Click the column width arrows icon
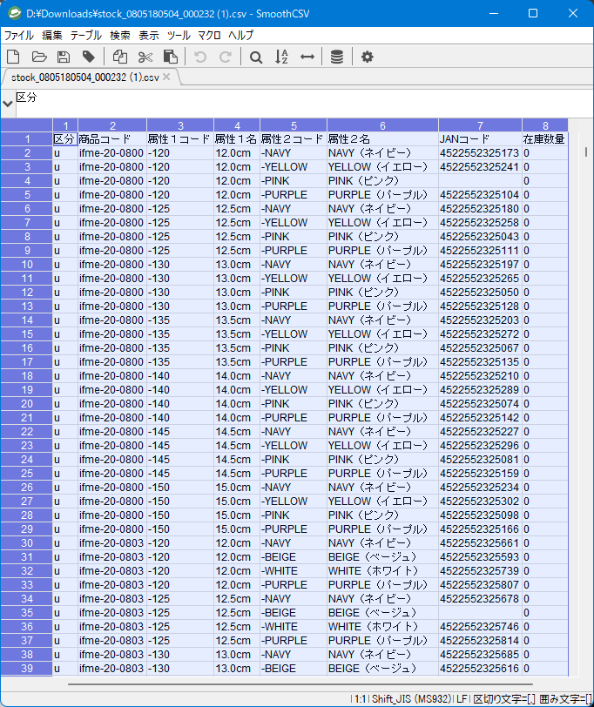The width and height of the screenshot is (594, 707). 307,57
